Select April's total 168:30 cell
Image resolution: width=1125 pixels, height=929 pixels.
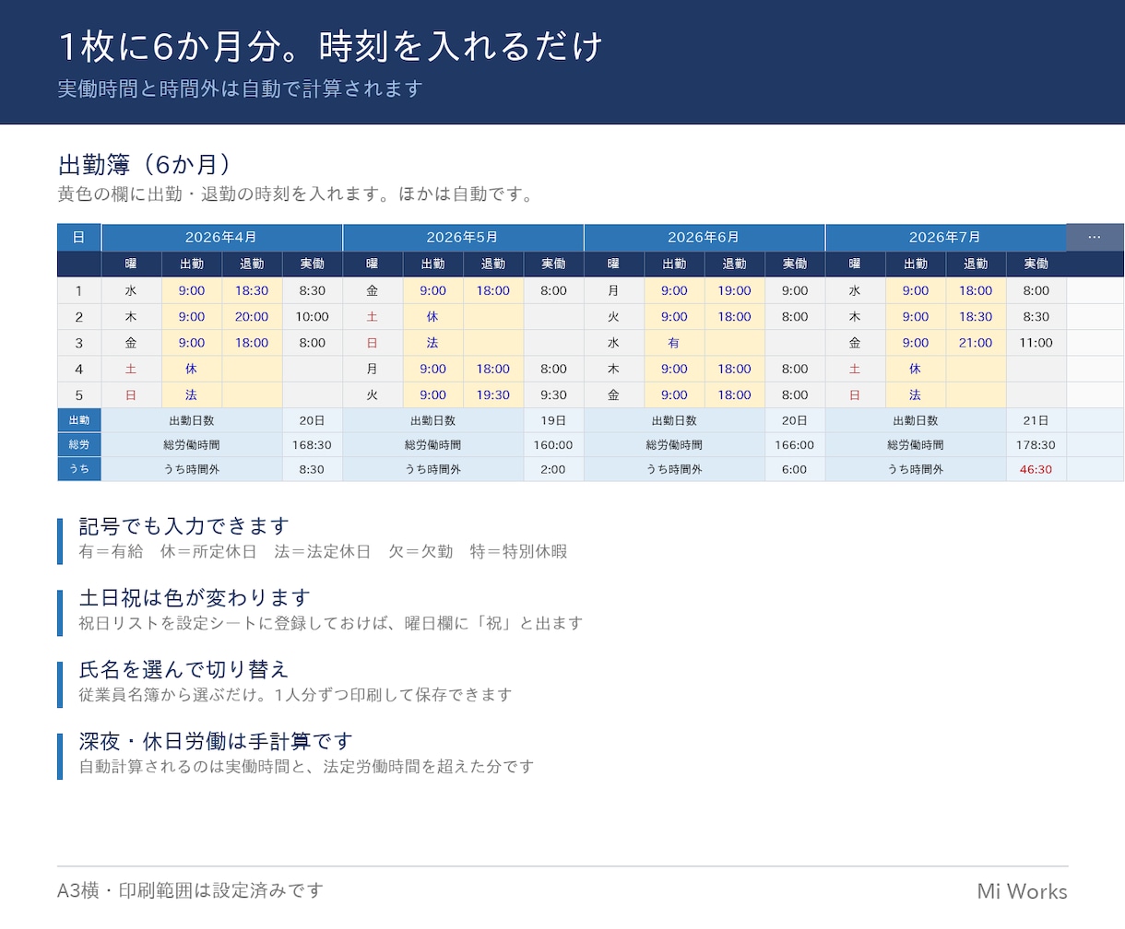[x=313, y=444]
